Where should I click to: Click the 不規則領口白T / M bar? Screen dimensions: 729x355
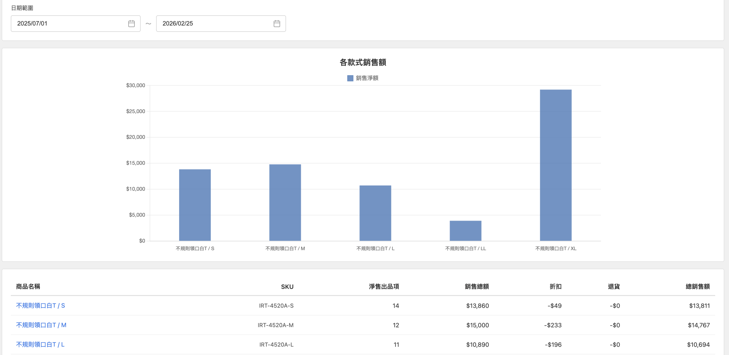[285, 202]
